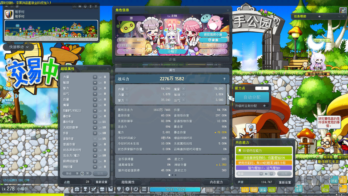
Task: Open the 角色信息 shortcut in the bottom bar
Action: point(299,188)
